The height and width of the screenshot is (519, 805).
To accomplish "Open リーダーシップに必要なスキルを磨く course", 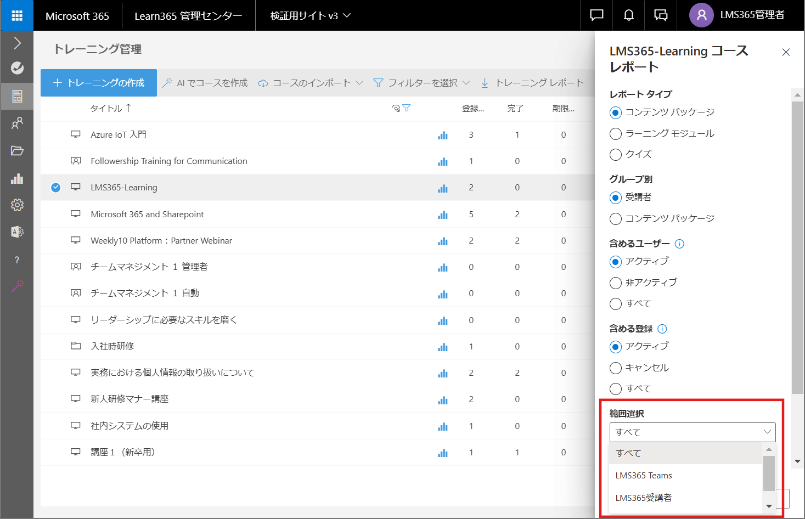I will click(164, 320).
